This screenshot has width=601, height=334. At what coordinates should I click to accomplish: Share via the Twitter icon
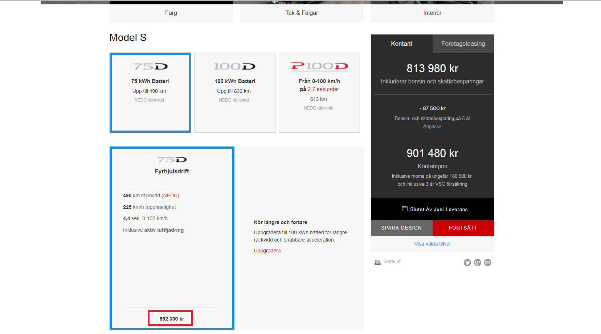tap(467, 263)
